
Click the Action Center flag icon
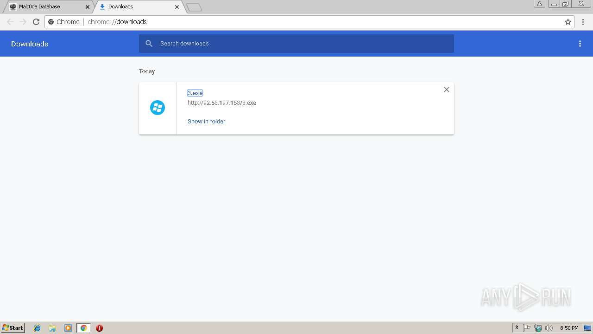(x=527, y=328)
